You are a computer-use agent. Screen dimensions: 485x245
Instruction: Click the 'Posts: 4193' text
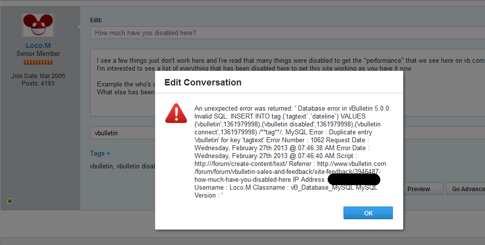click(x=38, y=83)
